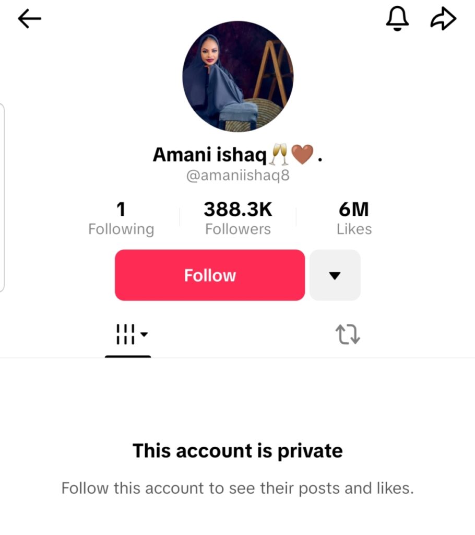Open the reposts tab icon
Image resolution: width=475 pixels, height=535 pixels.
[348, 335]
